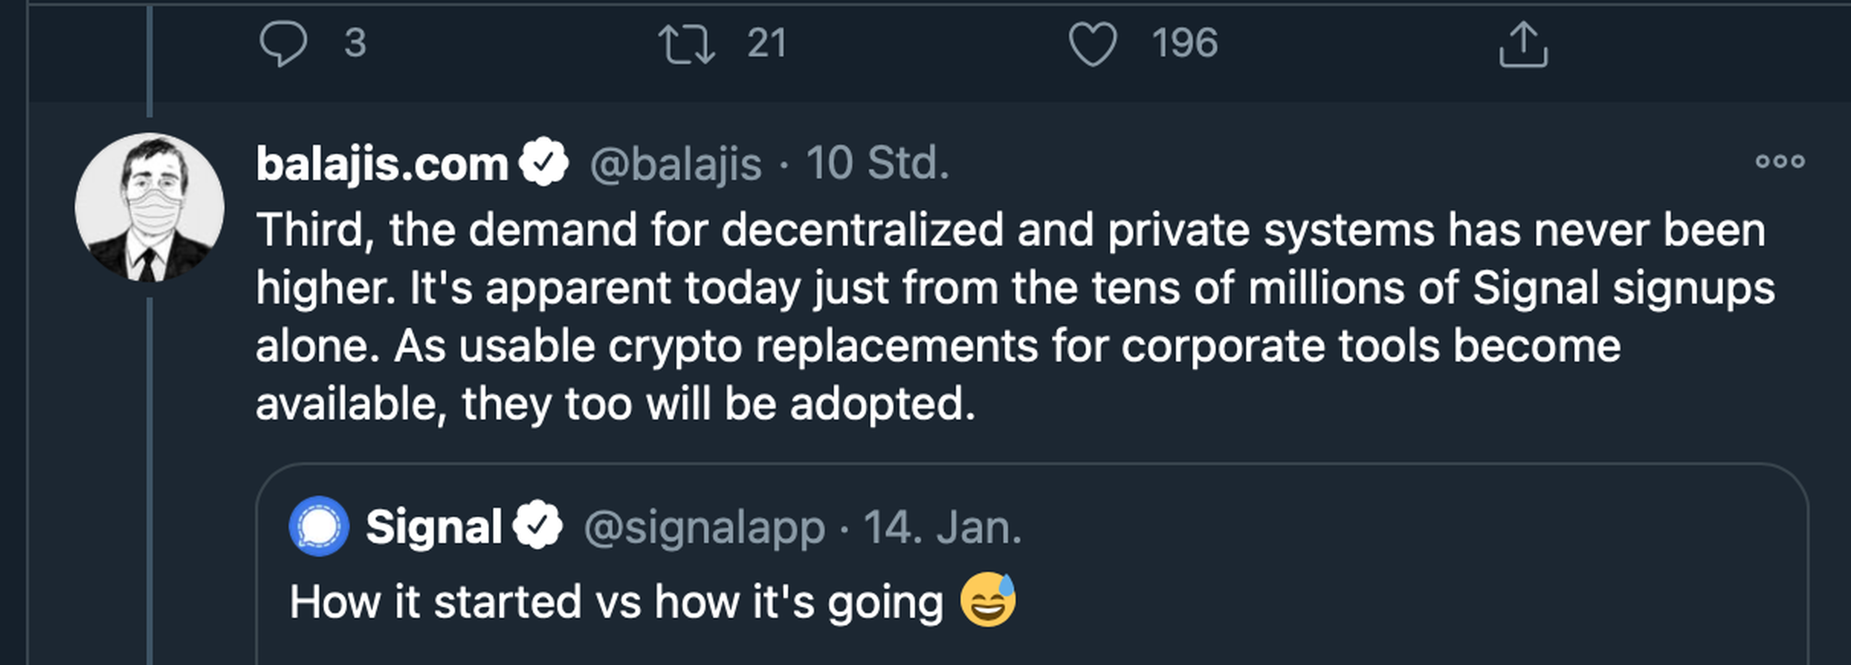
Task: Click the @balajis handle
Action: [675, 164]
